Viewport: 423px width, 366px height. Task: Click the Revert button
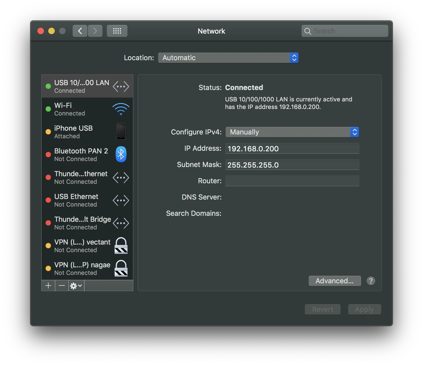(x=322, y=309)
